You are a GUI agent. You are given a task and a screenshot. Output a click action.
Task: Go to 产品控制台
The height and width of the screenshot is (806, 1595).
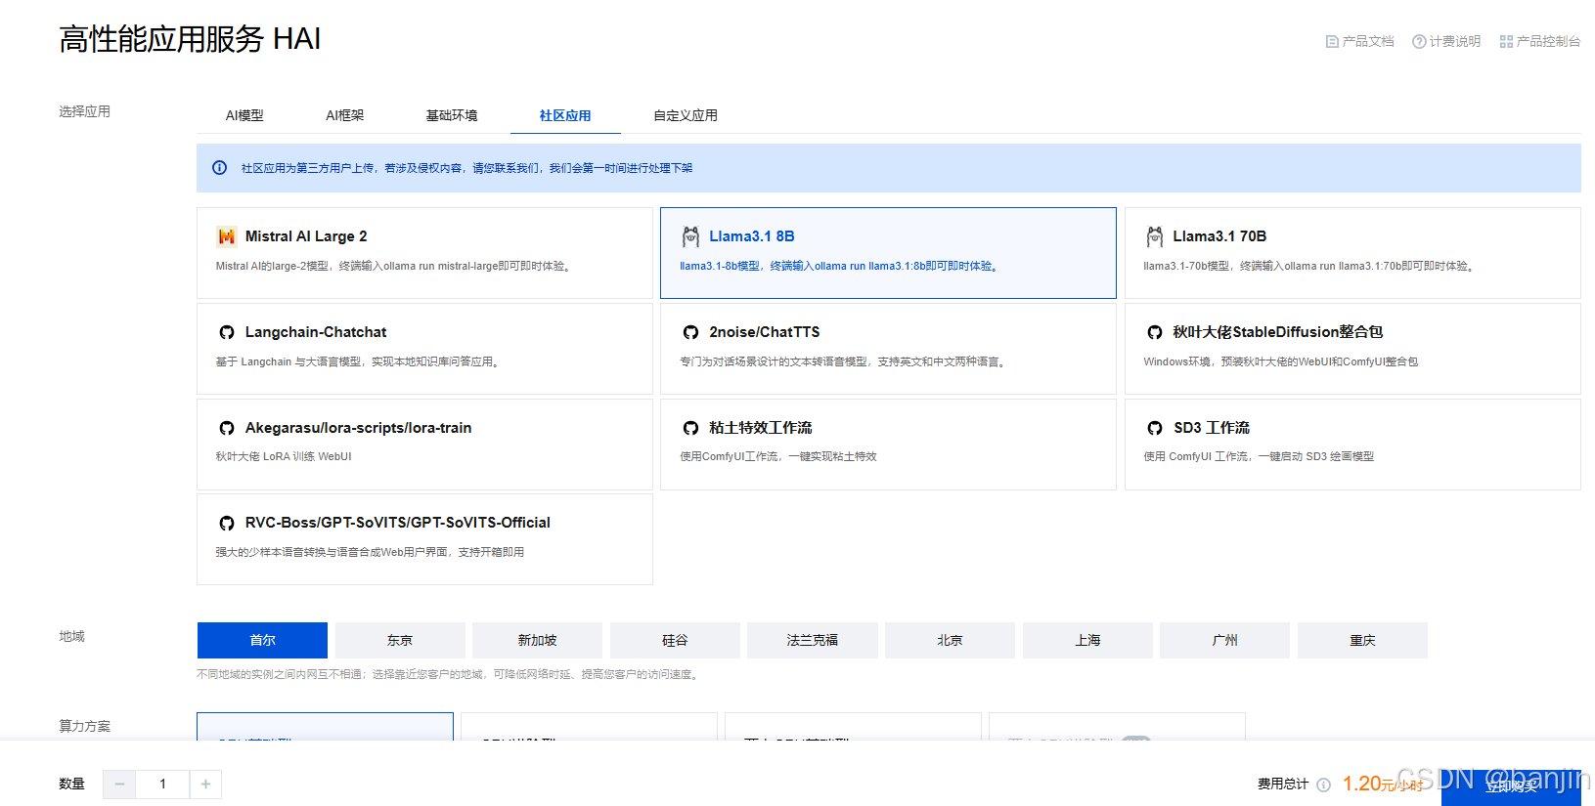pyautogui.click(x=1540, y=42)
